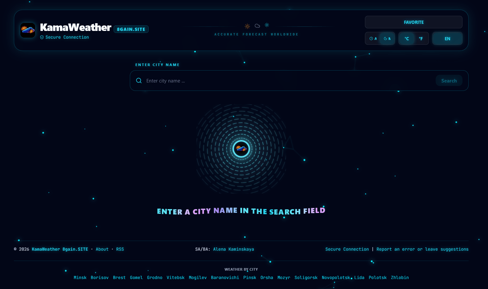Select Fahrenheit temperature units
Screen dimensions: 488x289
[421, 39]
